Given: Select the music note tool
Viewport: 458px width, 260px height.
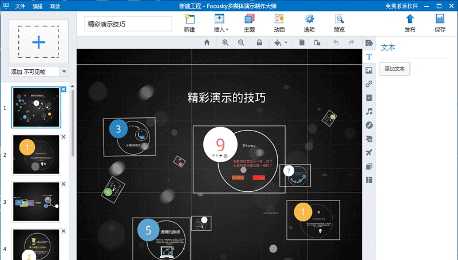Looking at the screenshot, I should click(x=369, y=111).
